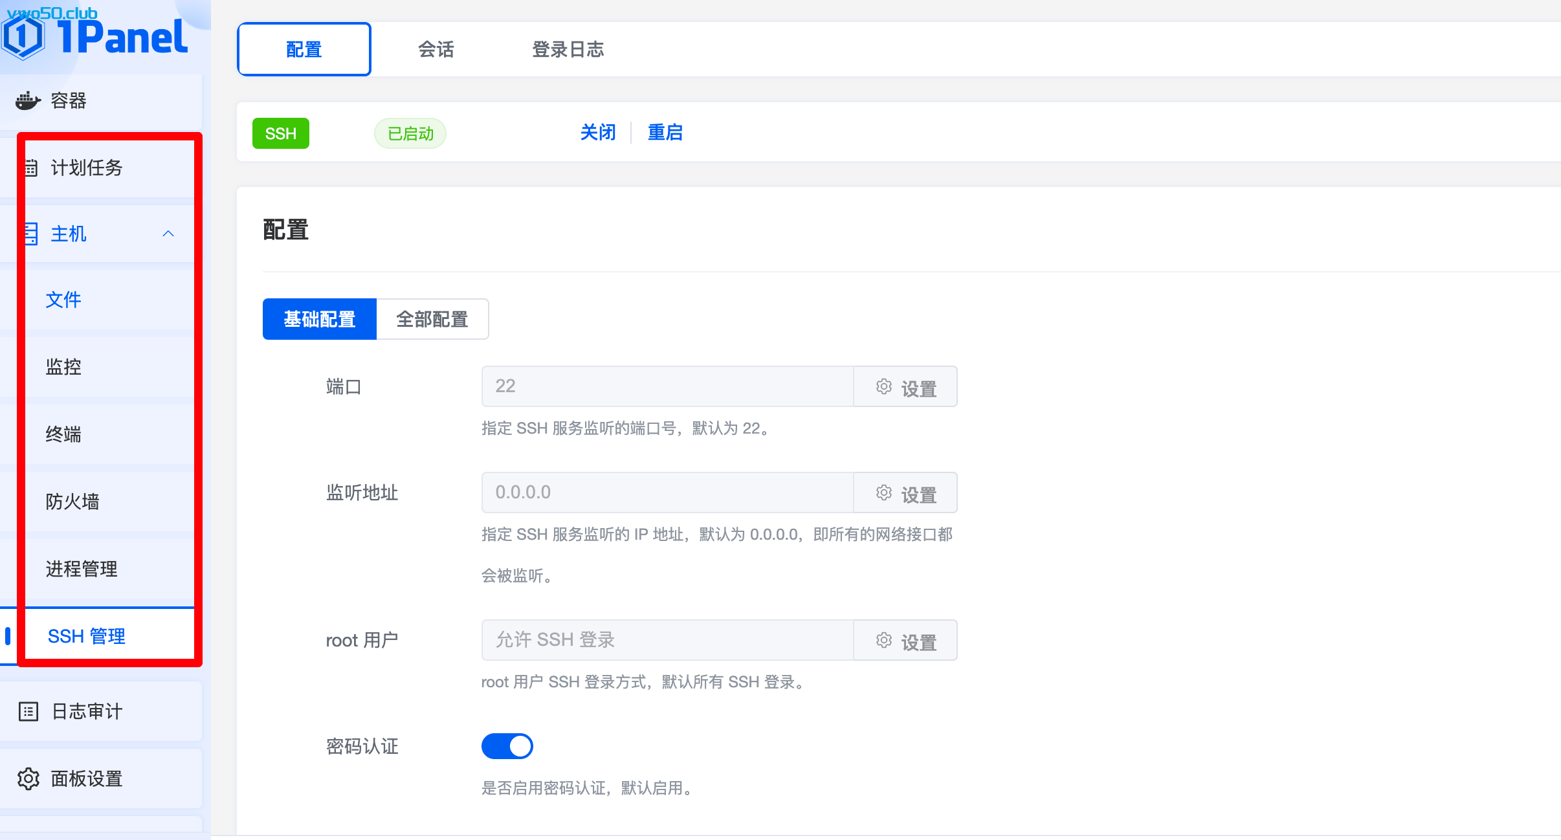This screenshot has width=1561, height=840.
Task: Select the 基础配置 option
Action: coord(319,319)
